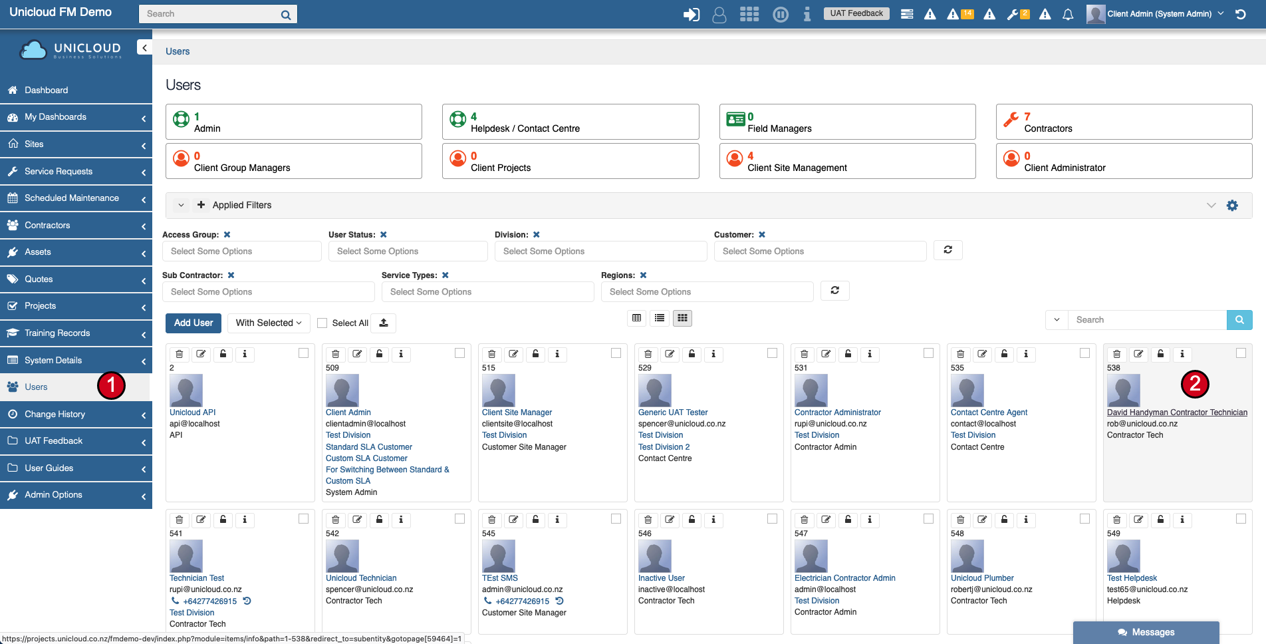Click the blue search magnifier button
This screenshot has height=644, width=1266.
click(x=1239, y=320)
